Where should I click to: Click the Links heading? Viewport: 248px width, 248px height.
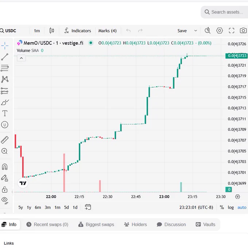(9, 243)
